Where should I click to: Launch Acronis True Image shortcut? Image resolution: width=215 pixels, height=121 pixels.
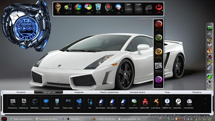[x=134, y=103]
